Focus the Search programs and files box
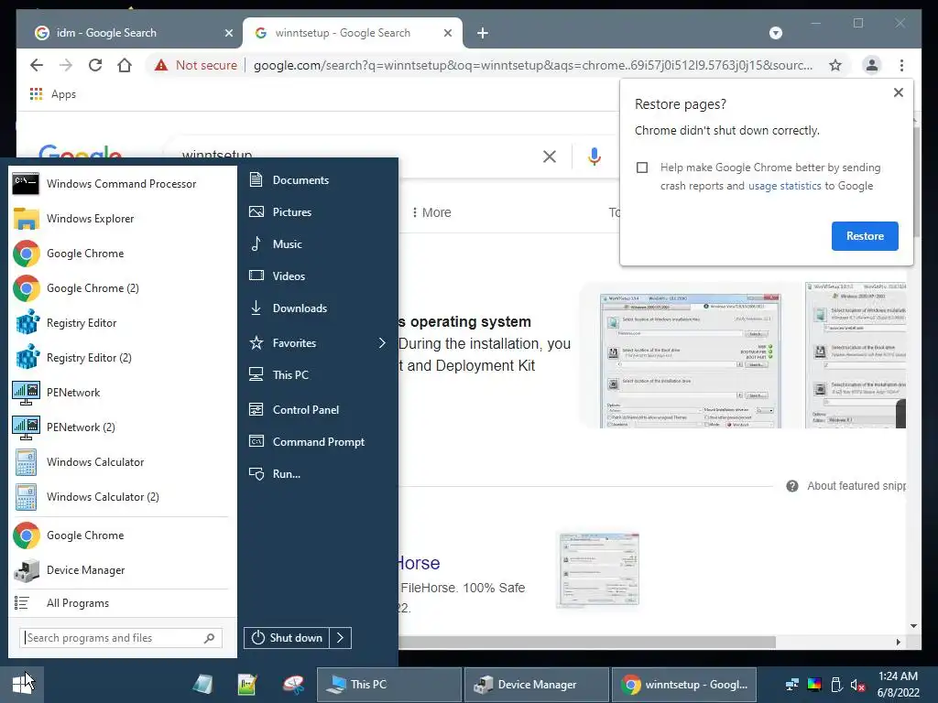Screen dimensions: 938x703 (121, 638)
